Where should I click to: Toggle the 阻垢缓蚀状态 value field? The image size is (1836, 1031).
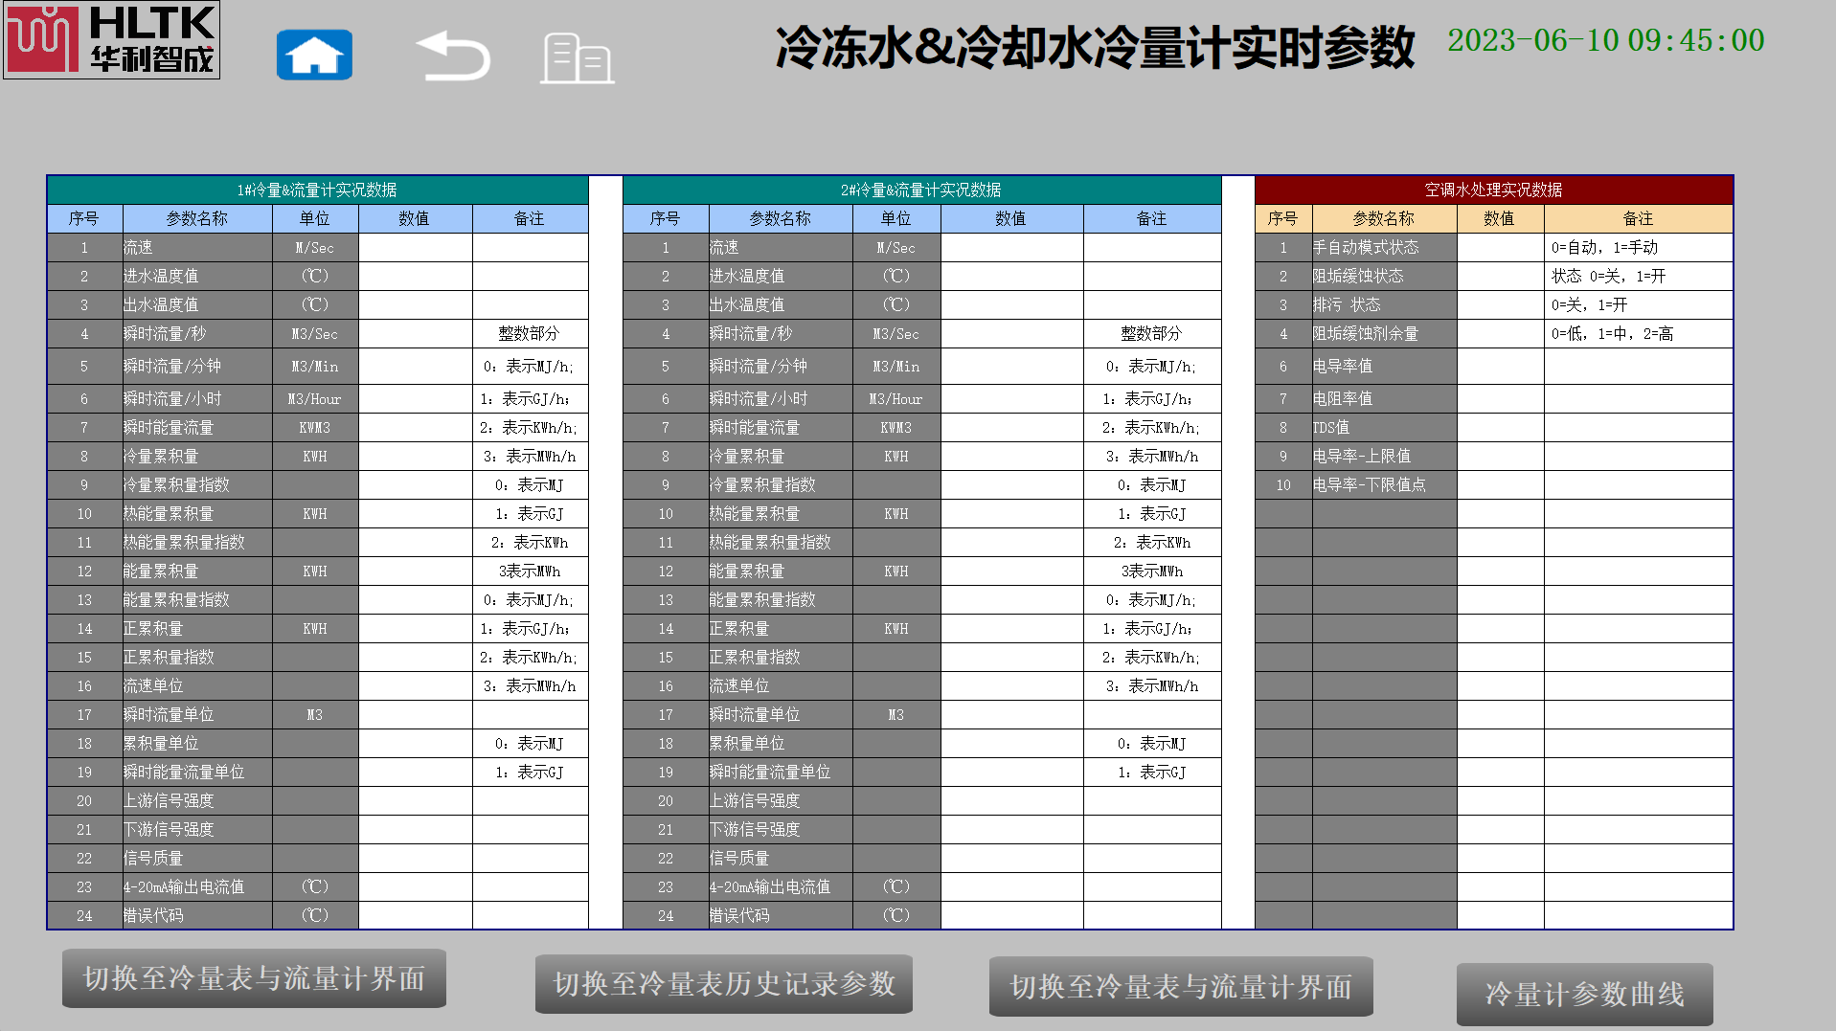(x=1500, y=276)
